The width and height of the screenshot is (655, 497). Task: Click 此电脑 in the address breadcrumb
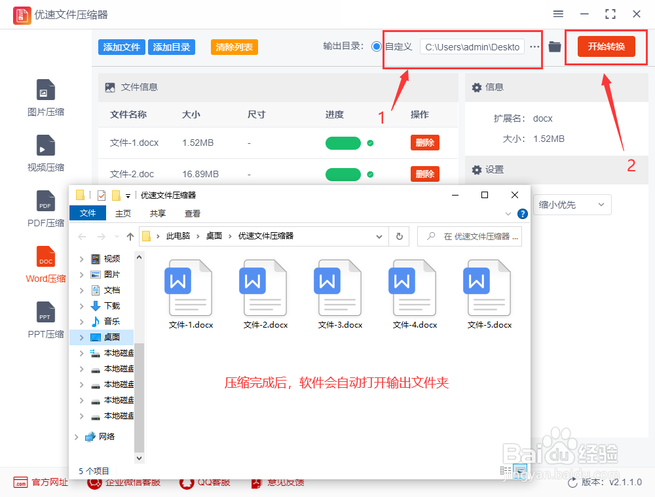pyautogui.click(x=178, y=236)
